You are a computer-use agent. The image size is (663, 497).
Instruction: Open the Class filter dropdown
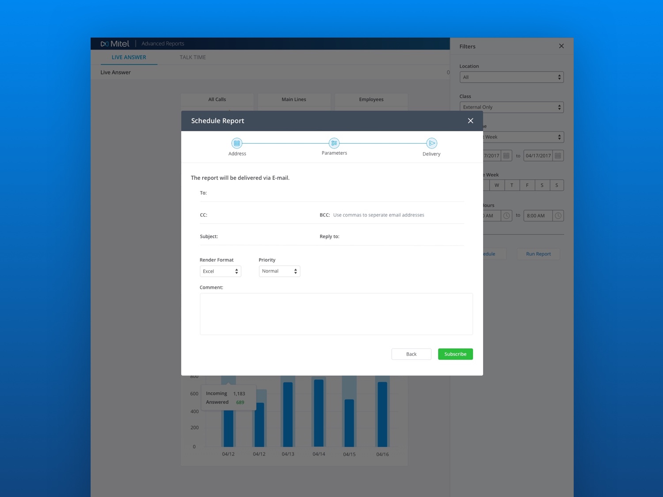[511, 107]
